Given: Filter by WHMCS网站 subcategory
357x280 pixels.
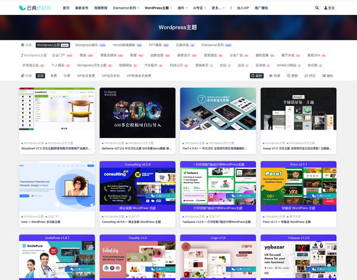Looking at the screenshot, I should click(289, 65).
